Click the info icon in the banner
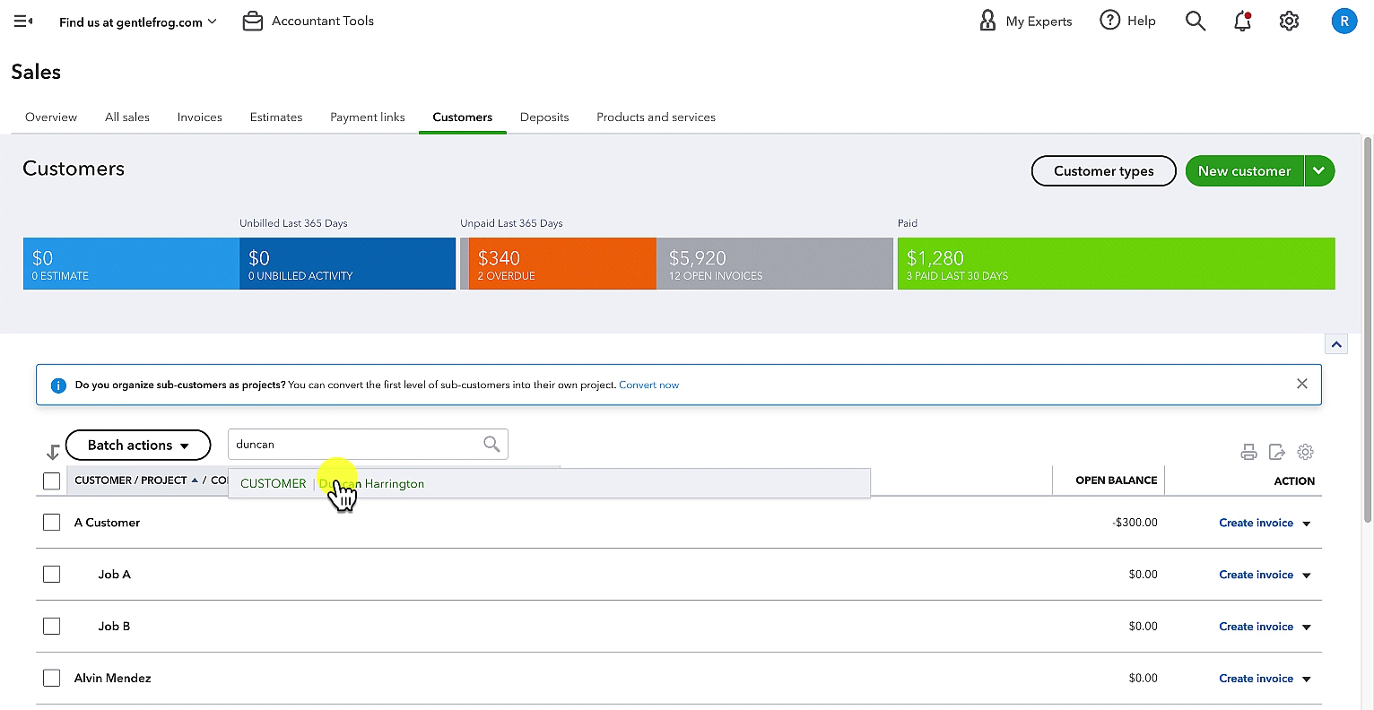1374x710 pixels. (x=58, y=385)
